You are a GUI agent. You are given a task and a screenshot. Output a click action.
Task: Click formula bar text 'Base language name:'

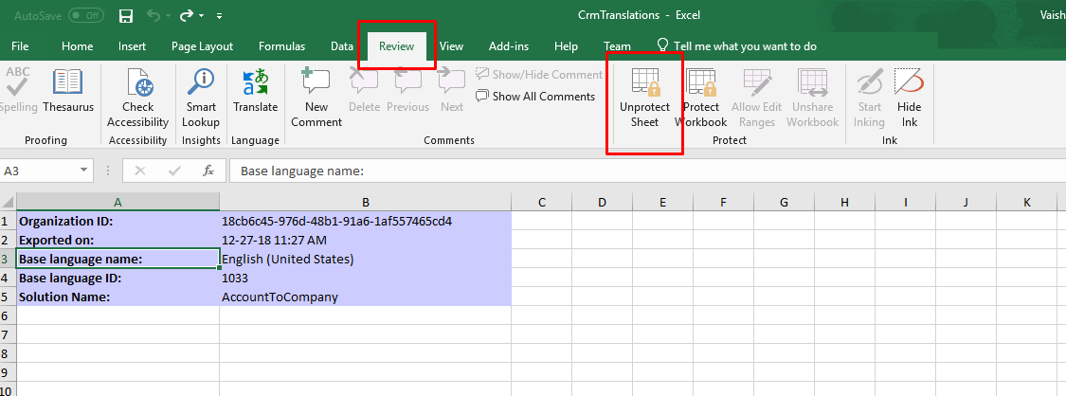click(x=302, y=171)
